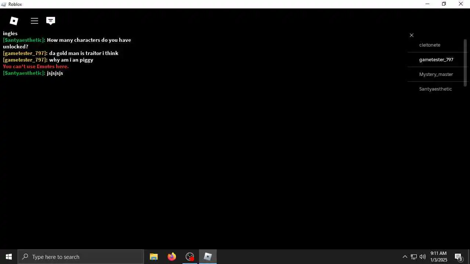
Task: Click the 'ingles' chat line
Action: point(10,33)
